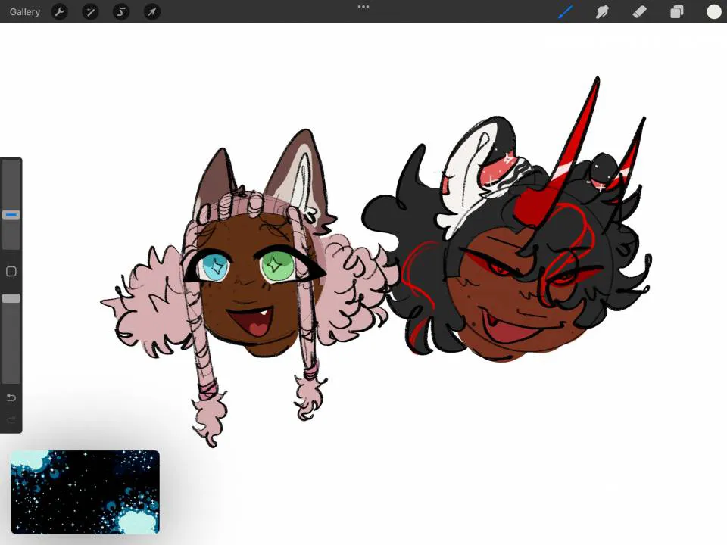Click the brush opacity slider handle
This screenshot has height=545, width=727.
coord(11,299)
